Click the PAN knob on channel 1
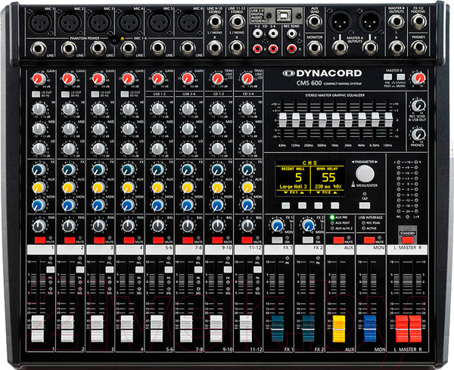Viewport: 454px width, 370px height. pos(39,225)
